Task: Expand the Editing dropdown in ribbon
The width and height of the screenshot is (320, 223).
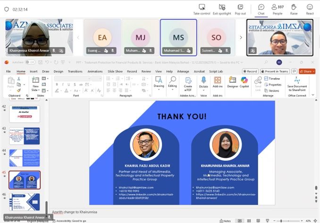Action: (172, 82)
